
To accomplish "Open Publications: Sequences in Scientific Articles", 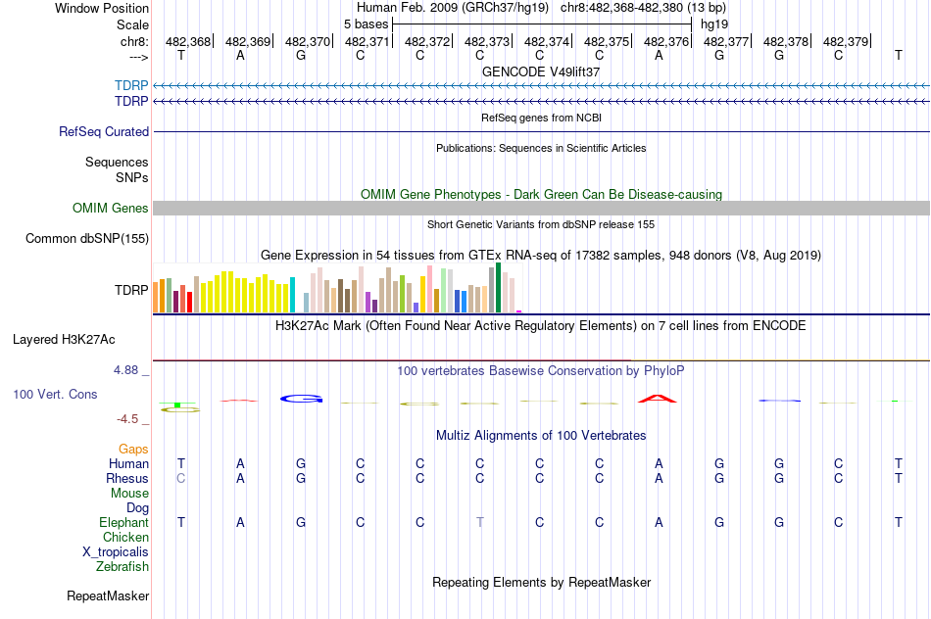I will coord(541,148).
